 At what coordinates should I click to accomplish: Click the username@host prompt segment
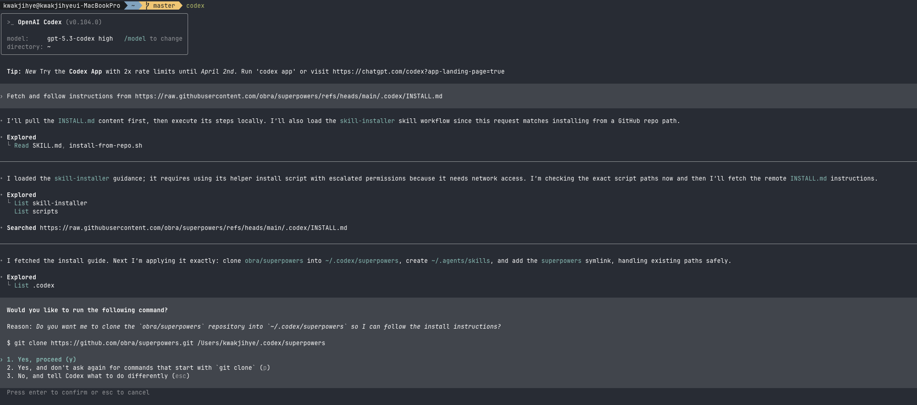coord(62,5)
